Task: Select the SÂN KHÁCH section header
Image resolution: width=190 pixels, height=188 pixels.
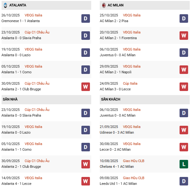Action: pyautogui.click(x=111, y=99)
